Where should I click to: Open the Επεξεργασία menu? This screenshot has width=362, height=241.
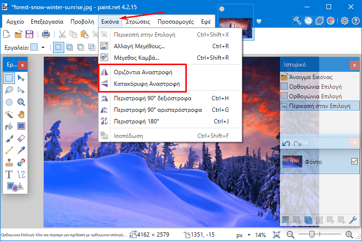tap(47, 22)
